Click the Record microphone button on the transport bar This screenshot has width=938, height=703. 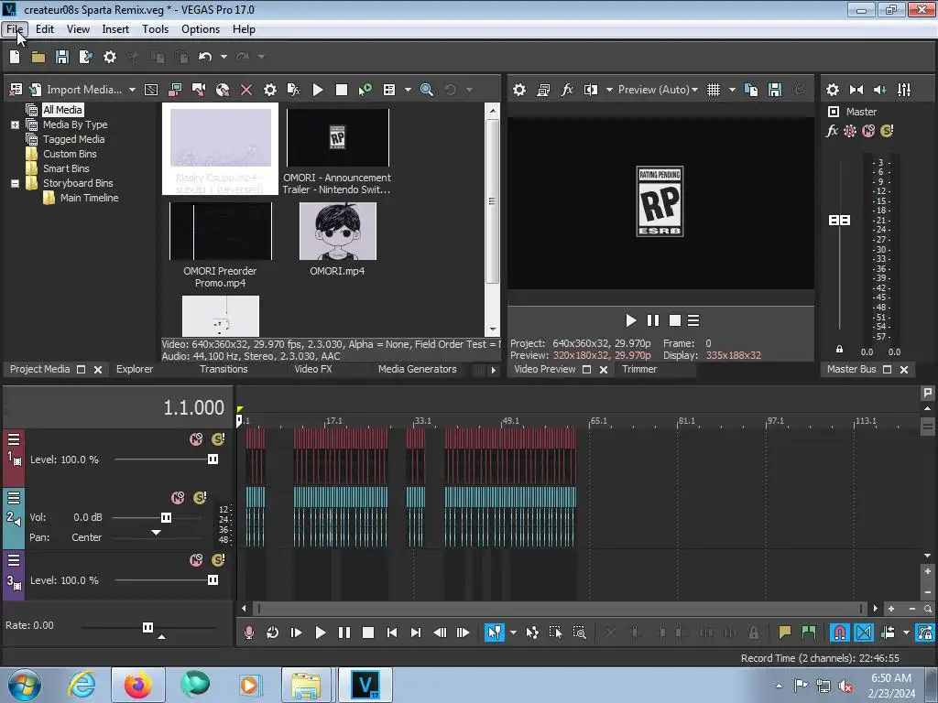coord(248,633)
